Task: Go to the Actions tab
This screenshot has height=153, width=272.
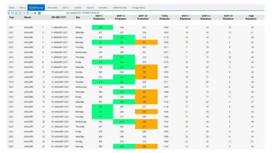Action: point(66,8)
